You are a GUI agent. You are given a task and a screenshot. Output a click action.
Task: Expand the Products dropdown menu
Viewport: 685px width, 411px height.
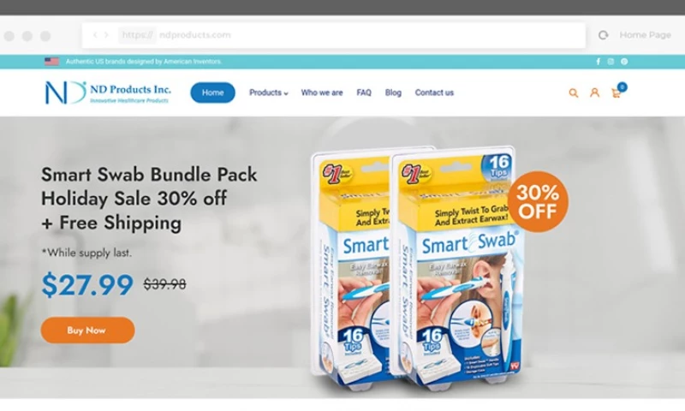(x=268, y=92)
